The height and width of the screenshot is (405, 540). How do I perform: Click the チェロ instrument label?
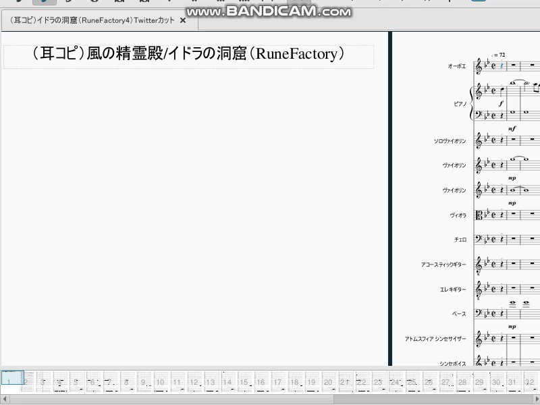(x=460, y=240)
